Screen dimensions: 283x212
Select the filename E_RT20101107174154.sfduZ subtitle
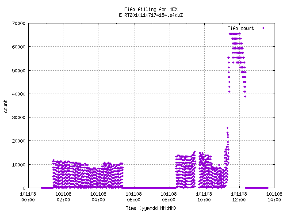point(151,15)
